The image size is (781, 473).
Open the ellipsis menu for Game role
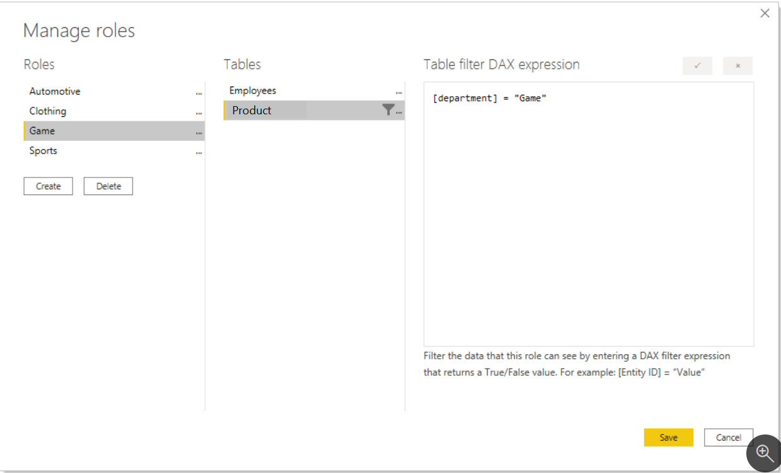click(x=199, y=132)
